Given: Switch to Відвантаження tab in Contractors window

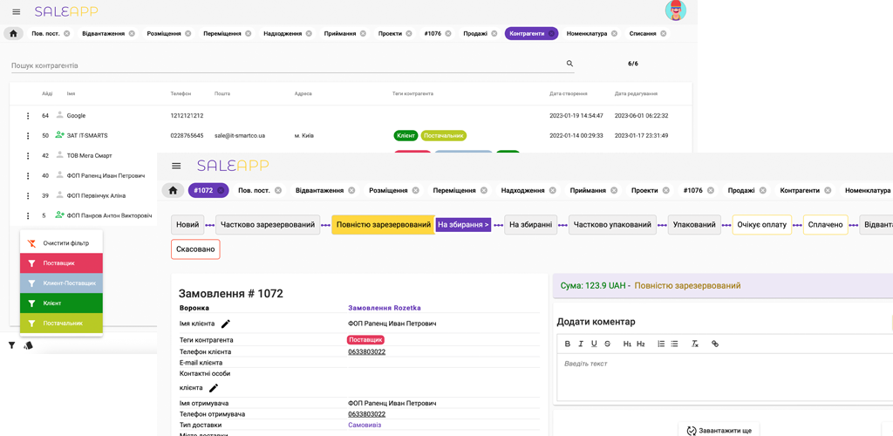Looking at the screenshot, I should coord(104,34).
